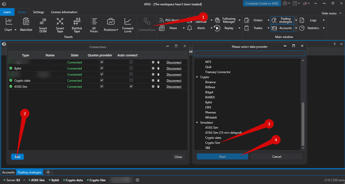This screenshot has width=345, height=184.
Task: Collapse the Simulator provider group
Action: pyautogui.click(x=197, y=123)
